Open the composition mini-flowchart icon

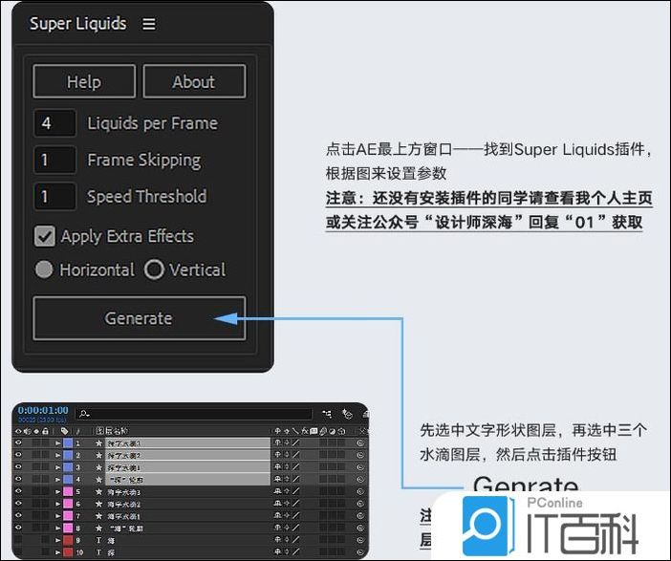coord(327,414)
